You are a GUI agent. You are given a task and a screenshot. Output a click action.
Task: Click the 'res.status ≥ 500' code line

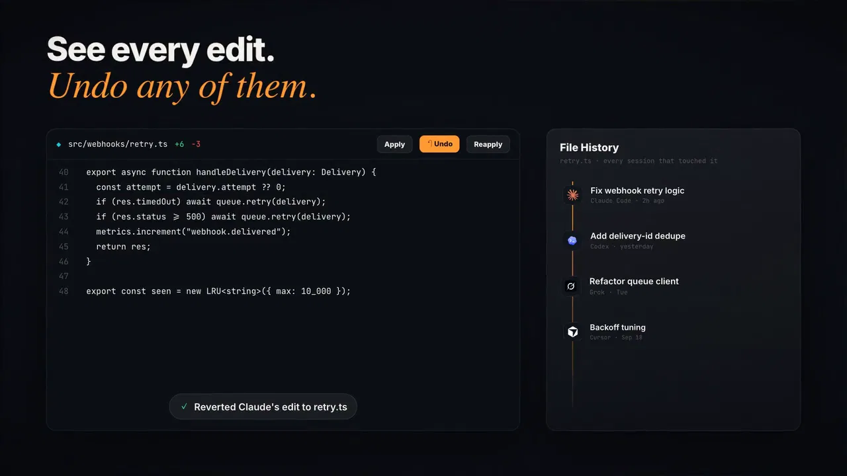[223, 217]
